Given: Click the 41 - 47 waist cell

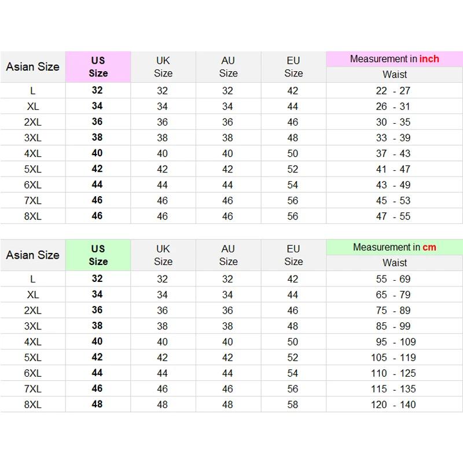Looking at the screenshot, I should click(x=393, y=169).
